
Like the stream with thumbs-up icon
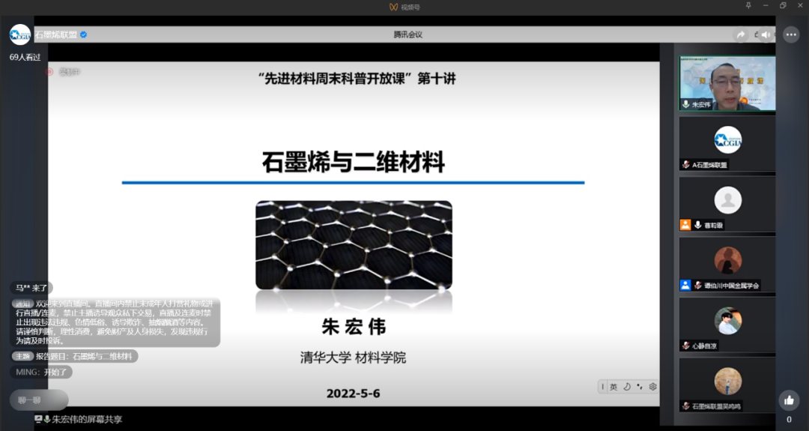click(x=789, y=400)
